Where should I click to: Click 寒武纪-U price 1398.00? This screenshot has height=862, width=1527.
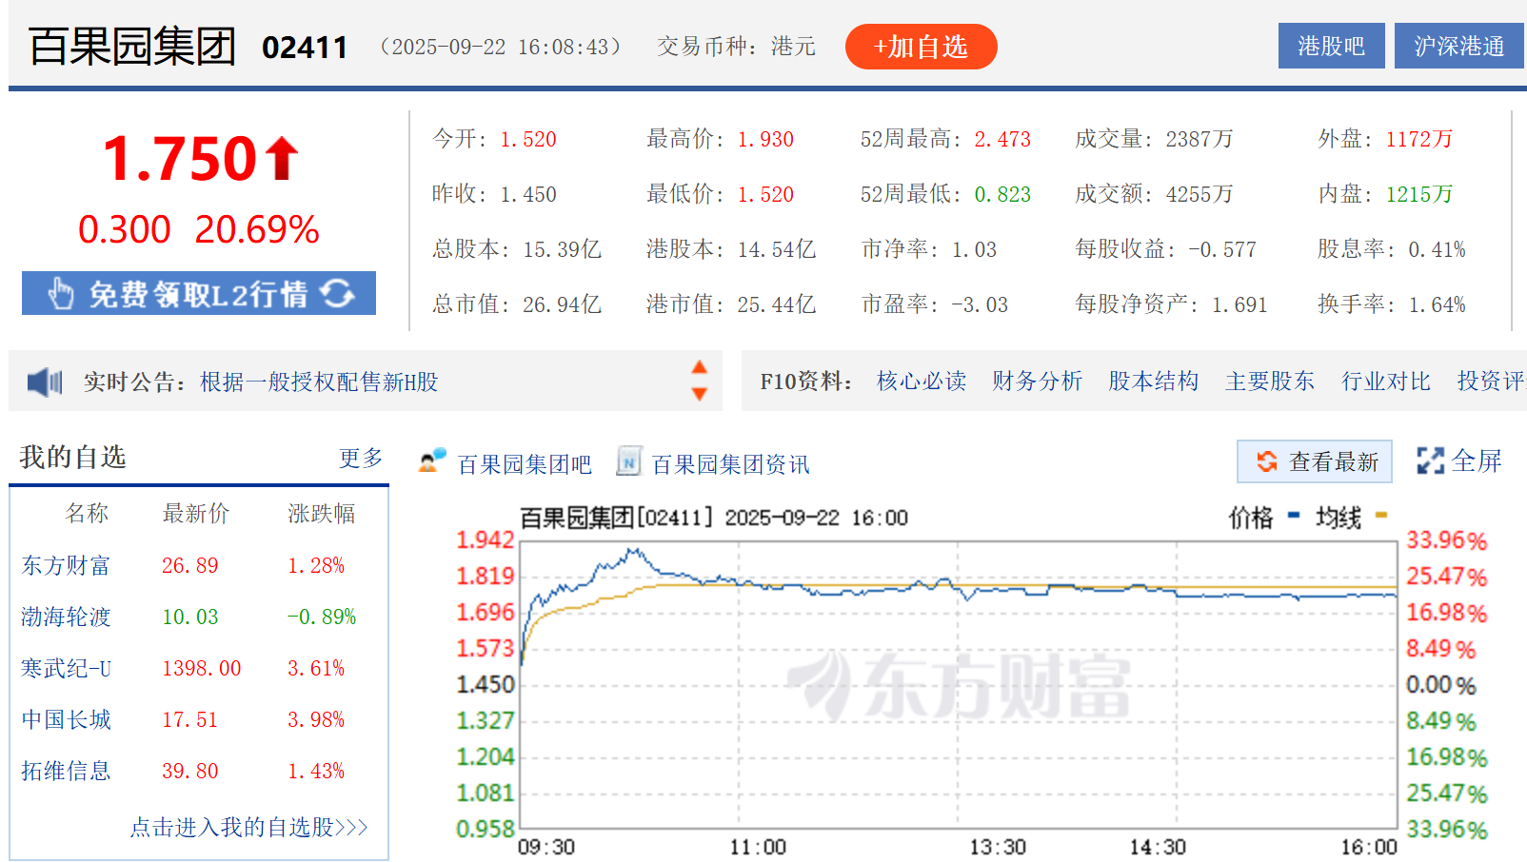click(x=201, y=669)
